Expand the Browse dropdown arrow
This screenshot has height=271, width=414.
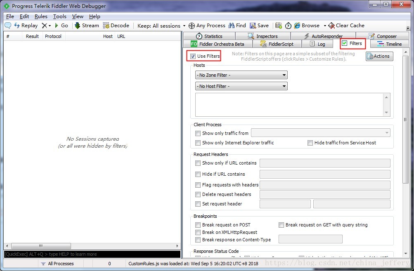325,26
